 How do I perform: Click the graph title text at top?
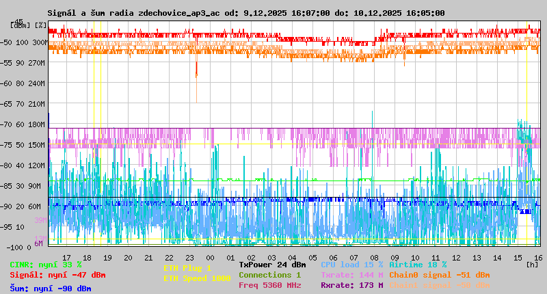tap(246, 13)
